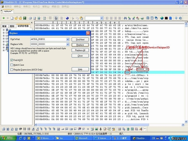Image resolution: width=188 pixels, height=141 pixels.
Task: Click into the Replace With text field
Action: tap(48, 44)
